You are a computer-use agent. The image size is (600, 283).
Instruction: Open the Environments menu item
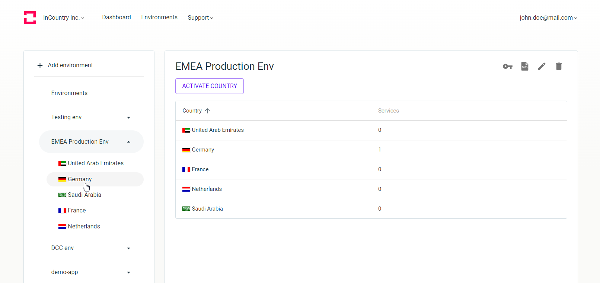click(159, 17)
